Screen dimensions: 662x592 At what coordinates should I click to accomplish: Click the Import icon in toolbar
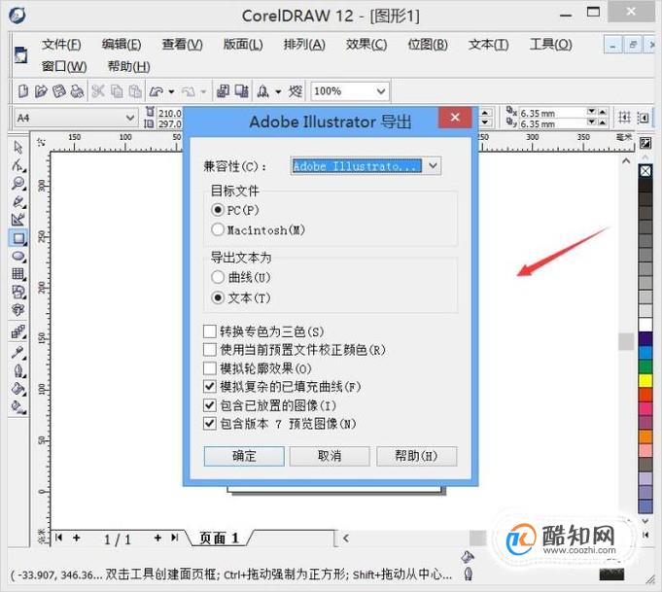click(x=223, y=90)
